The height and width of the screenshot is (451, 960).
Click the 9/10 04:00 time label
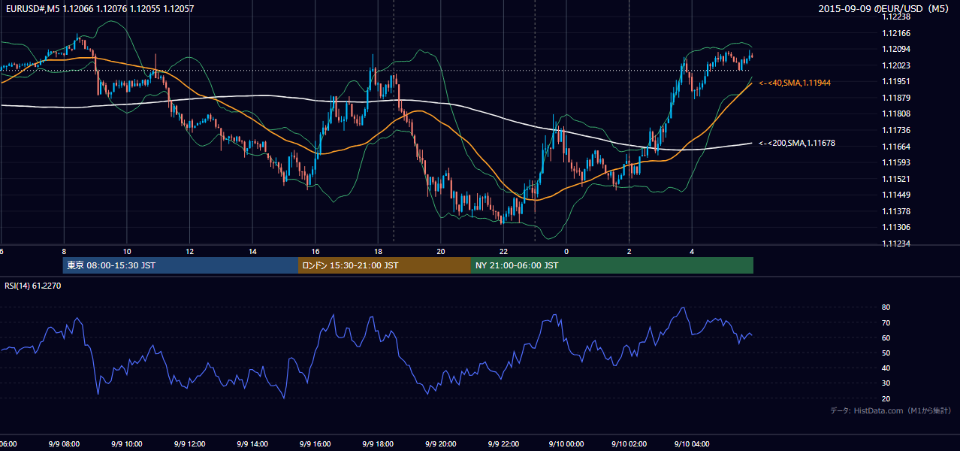coord(692,443)
